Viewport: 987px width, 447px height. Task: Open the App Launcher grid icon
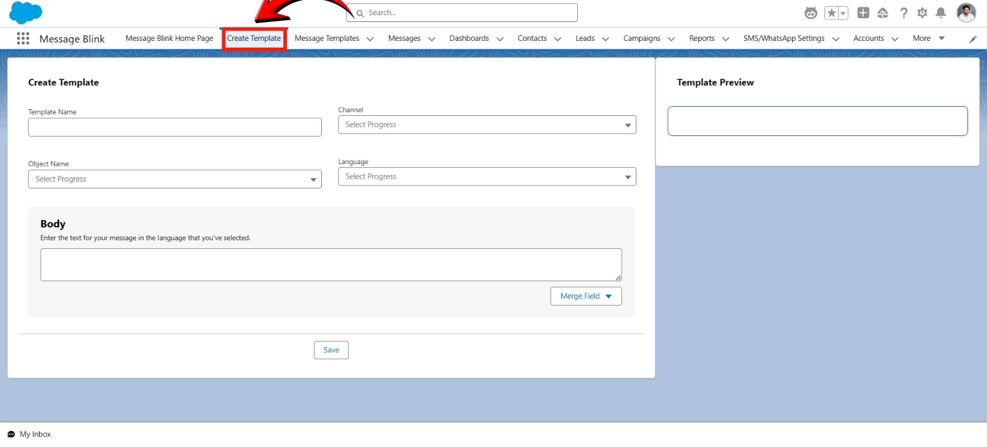[x=23, y=38]
